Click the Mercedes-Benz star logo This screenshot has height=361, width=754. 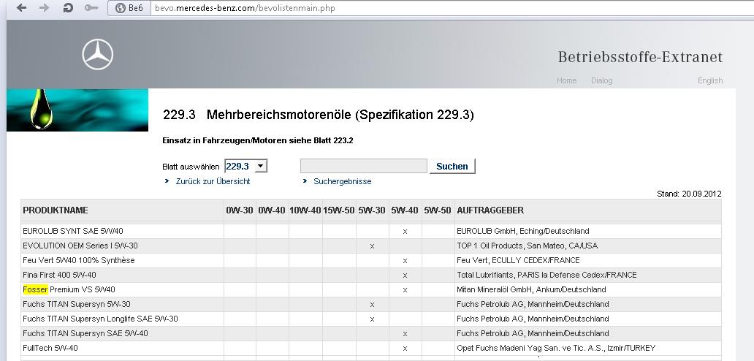[98, 54]
